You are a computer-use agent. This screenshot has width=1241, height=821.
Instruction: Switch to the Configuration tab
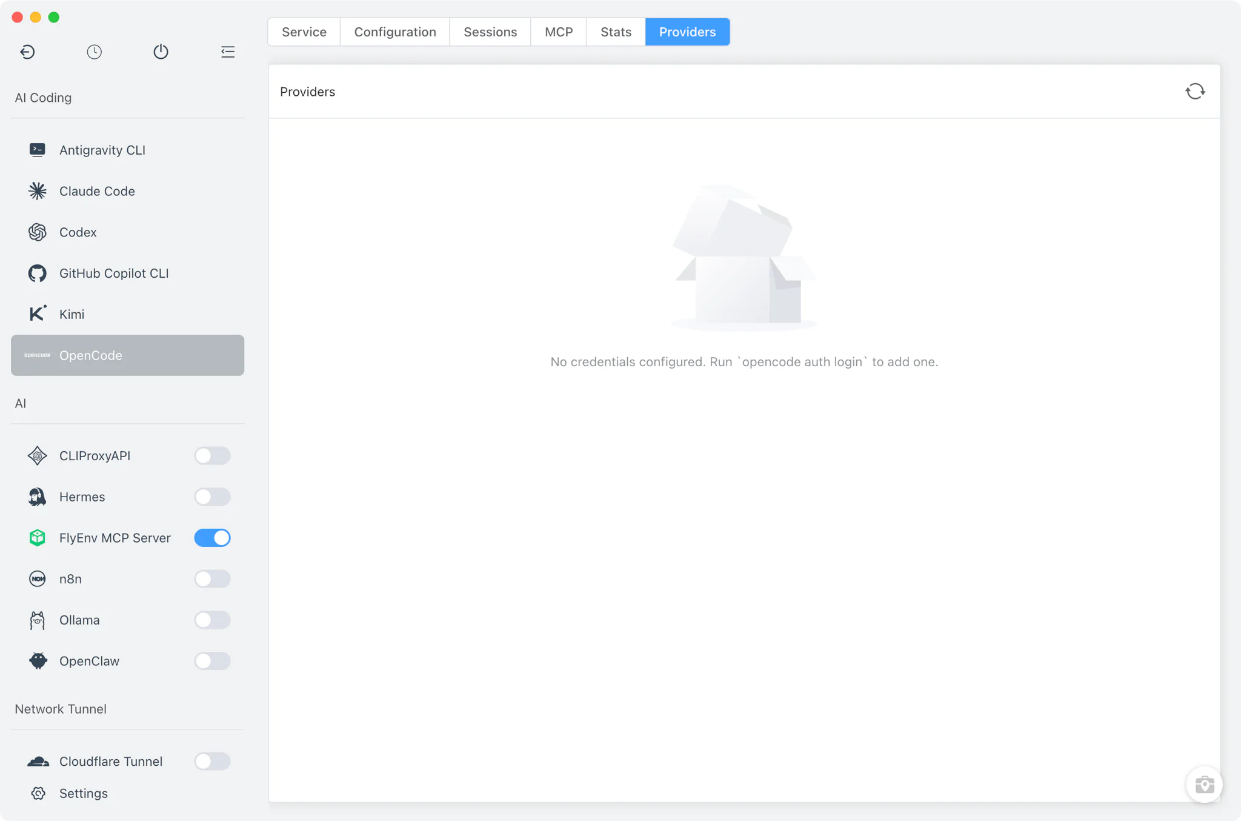[x=395, y=32]
